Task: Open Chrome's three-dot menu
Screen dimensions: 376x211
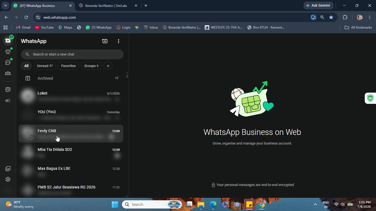Action: pyautogui.click(x=370, y=17)
